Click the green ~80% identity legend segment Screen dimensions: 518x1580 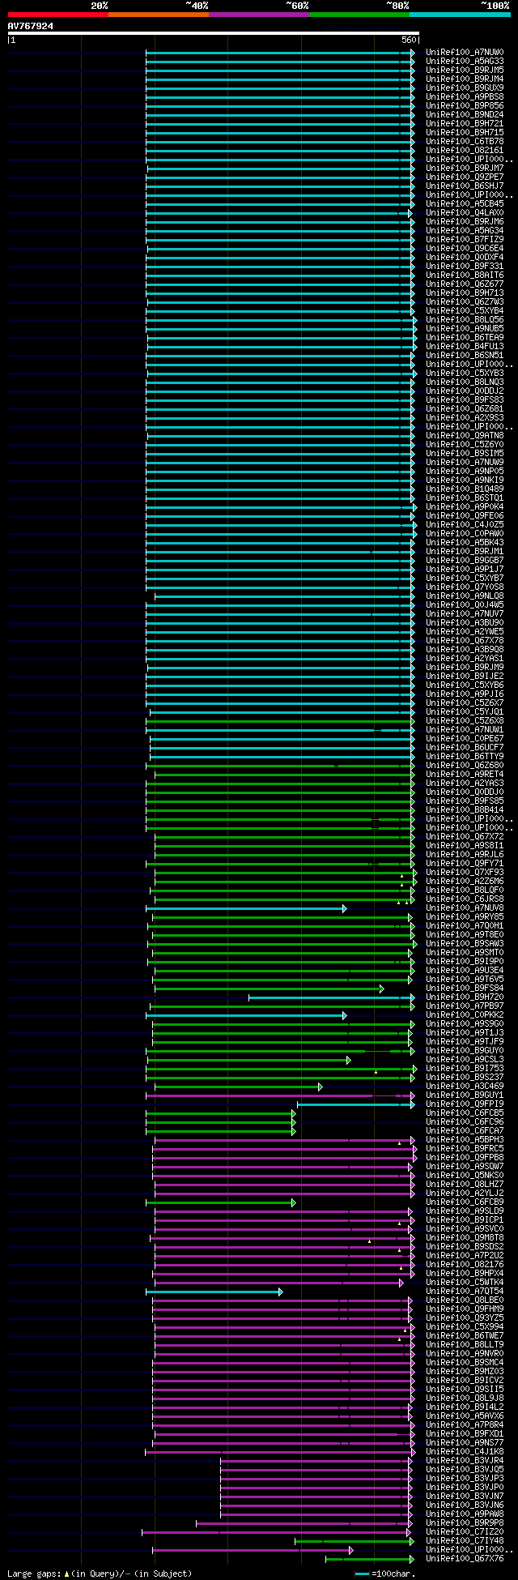tap(359, 15)
